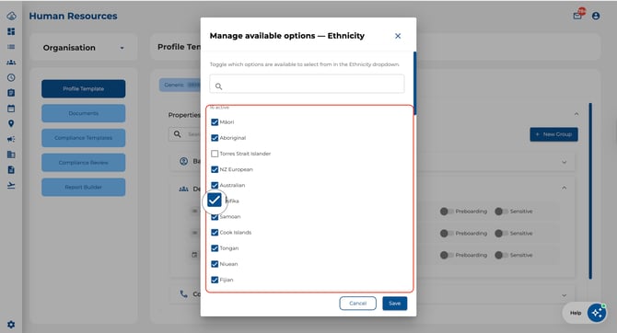Check the Torres Strait Islander option

point(215,154)
